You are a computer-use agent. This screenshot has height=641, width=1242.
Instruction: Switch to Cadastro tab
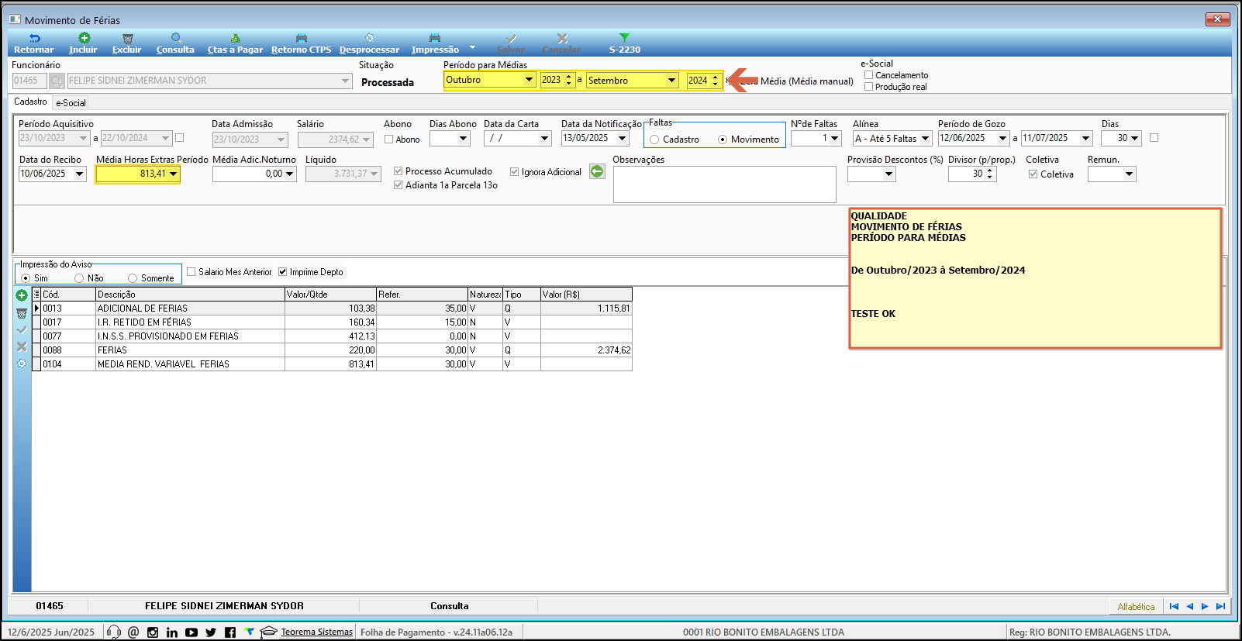[30, 102]
